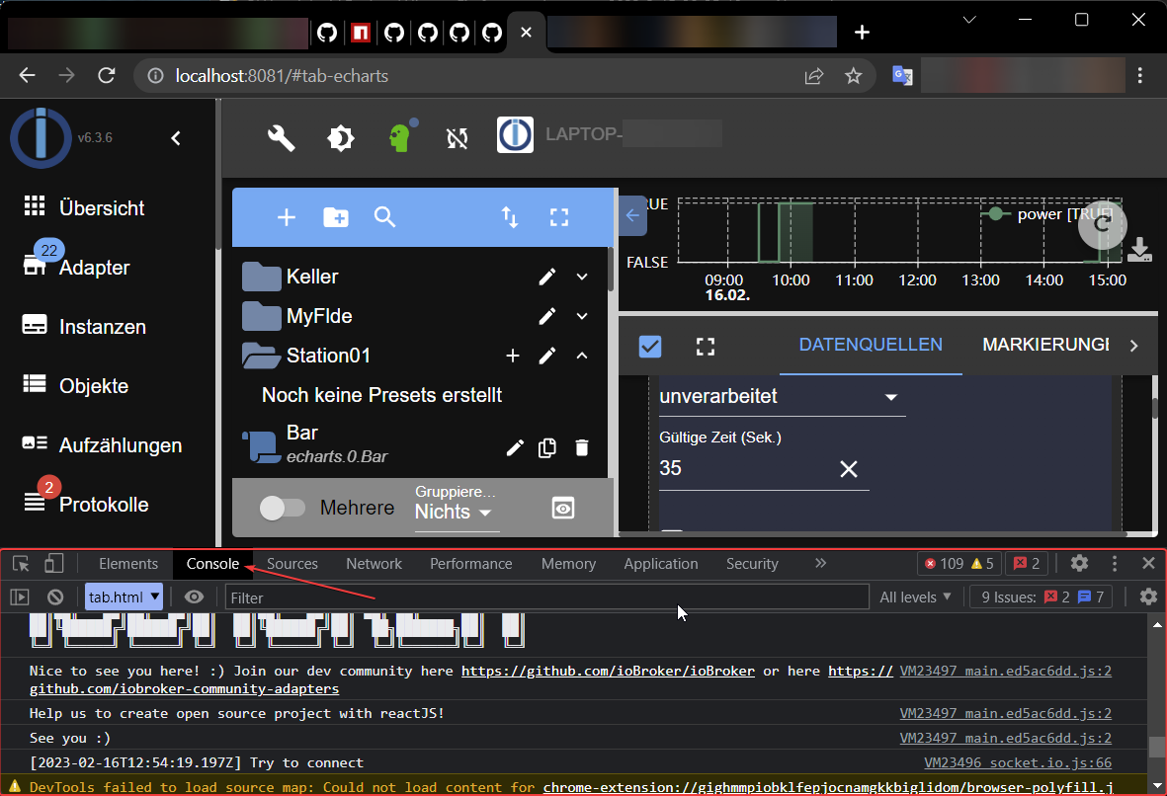This screenshot has width=1167, height=796.
Task: Show the console sidebar panel
Action: point(20,597)
